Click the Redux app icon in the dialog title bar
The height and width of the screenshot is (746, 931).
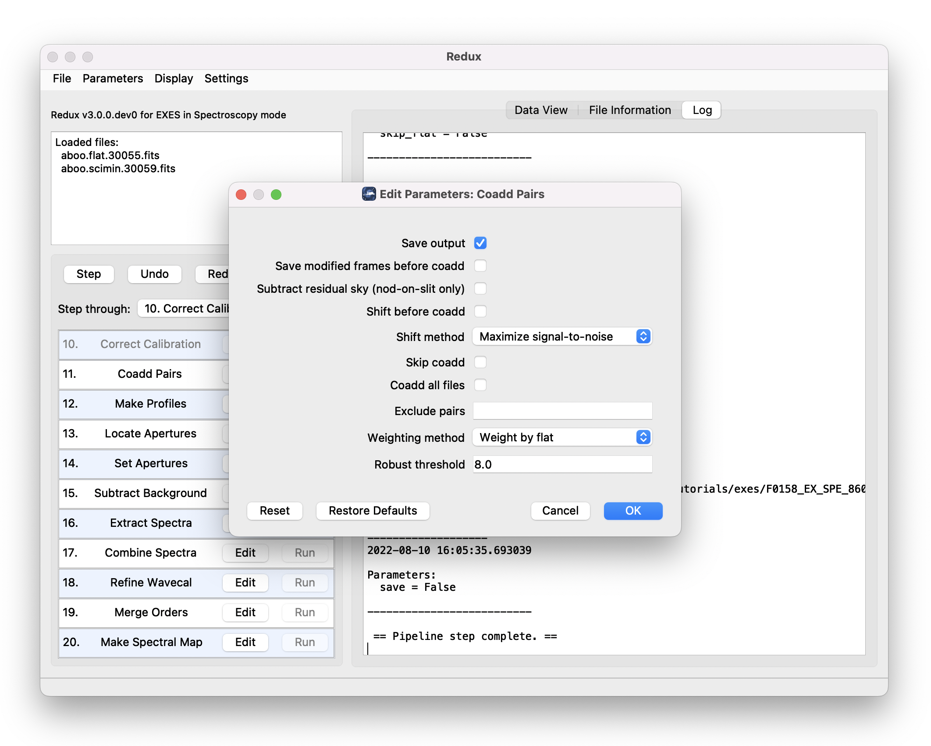coord(369,194)
